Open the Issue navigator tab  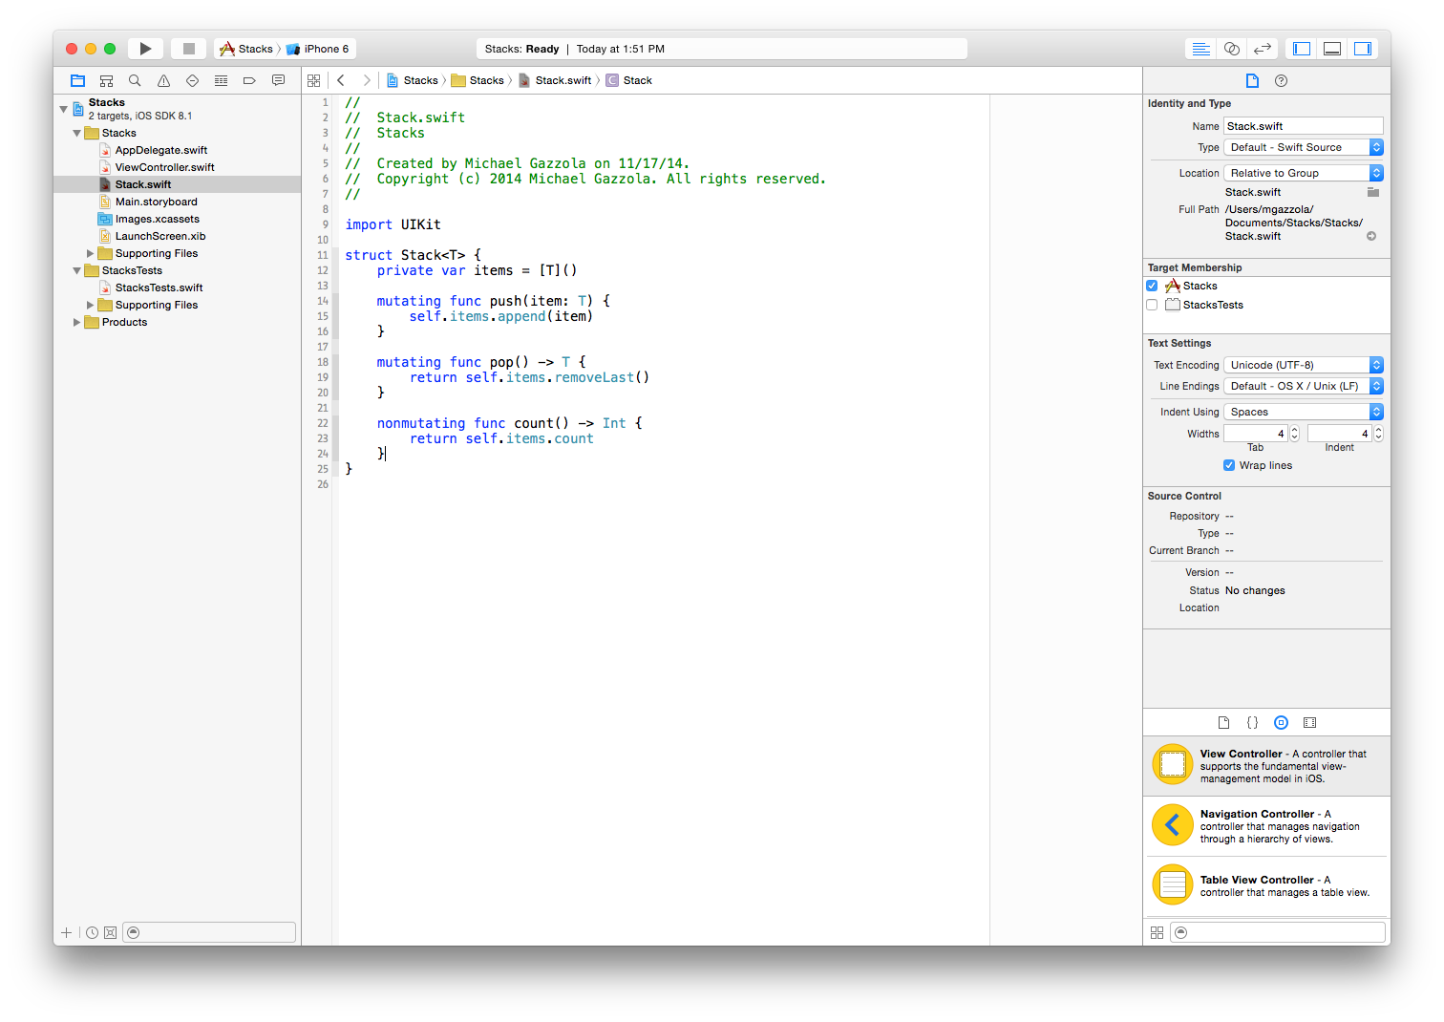coord(163,80)
